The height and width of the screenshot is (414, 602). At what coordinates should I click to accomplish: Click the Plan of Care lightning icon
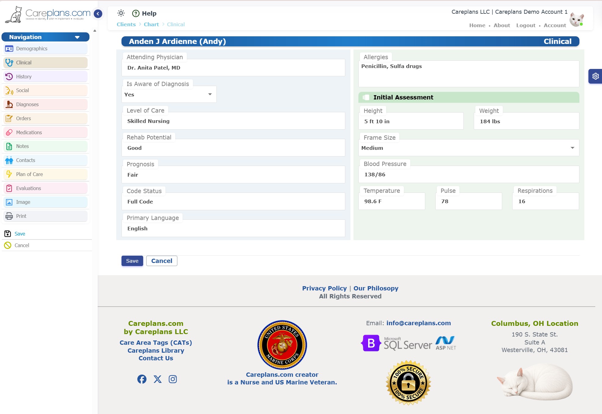9,174
